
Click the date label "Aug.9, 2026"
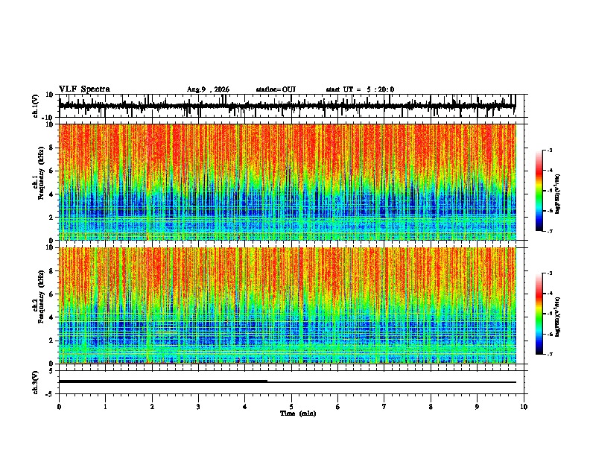(x=208, y=89)
